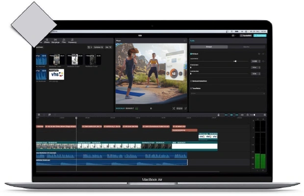Image resolution: width=304 pixels, height=196 pixels.
Task: Switch to the Einfach tab
Action: click(x=208, y=46)
